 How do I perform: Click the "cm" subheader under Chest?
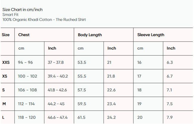click(21, 48)
